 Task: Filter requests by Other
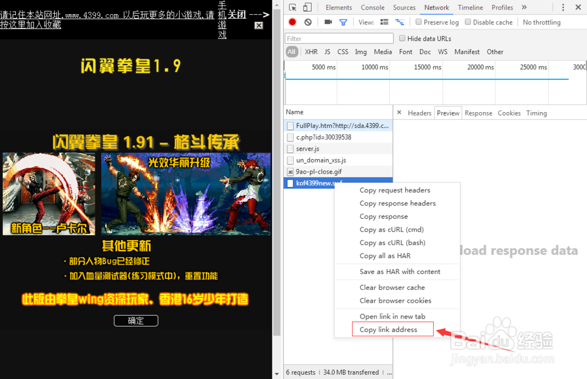[x=495, y=52]
